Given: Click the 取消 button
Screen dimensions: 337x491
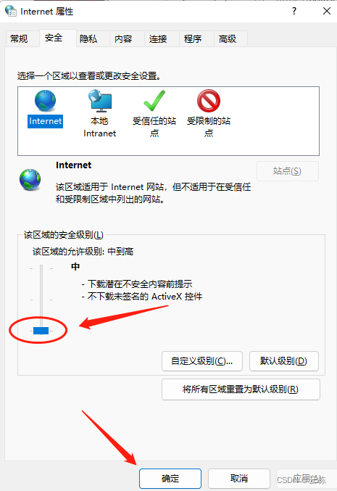Looking at the screenshot, I should (x=239, y=479).
